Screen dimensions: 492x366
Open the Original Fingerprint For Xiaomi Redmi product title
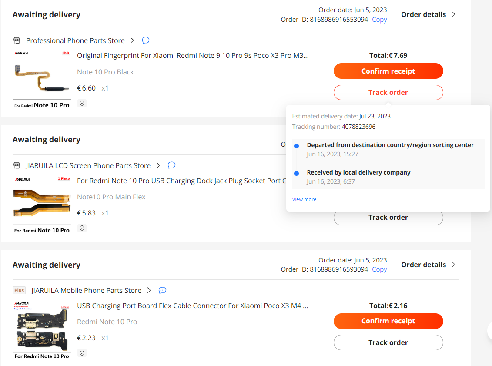pos(193,56)
